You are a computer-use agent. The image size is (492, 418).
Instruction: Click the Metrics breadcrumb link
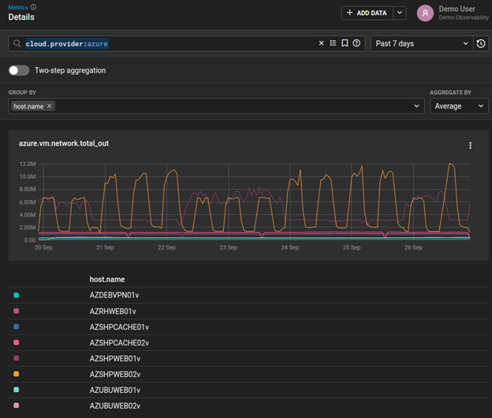[x=17, y=7]
